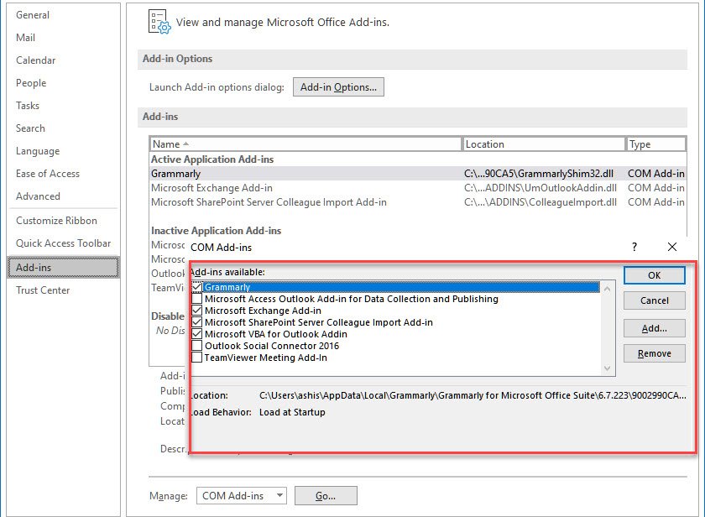705x517 pixels.
Task: Open the Trust Center section
Action: [x=43, y=290]
